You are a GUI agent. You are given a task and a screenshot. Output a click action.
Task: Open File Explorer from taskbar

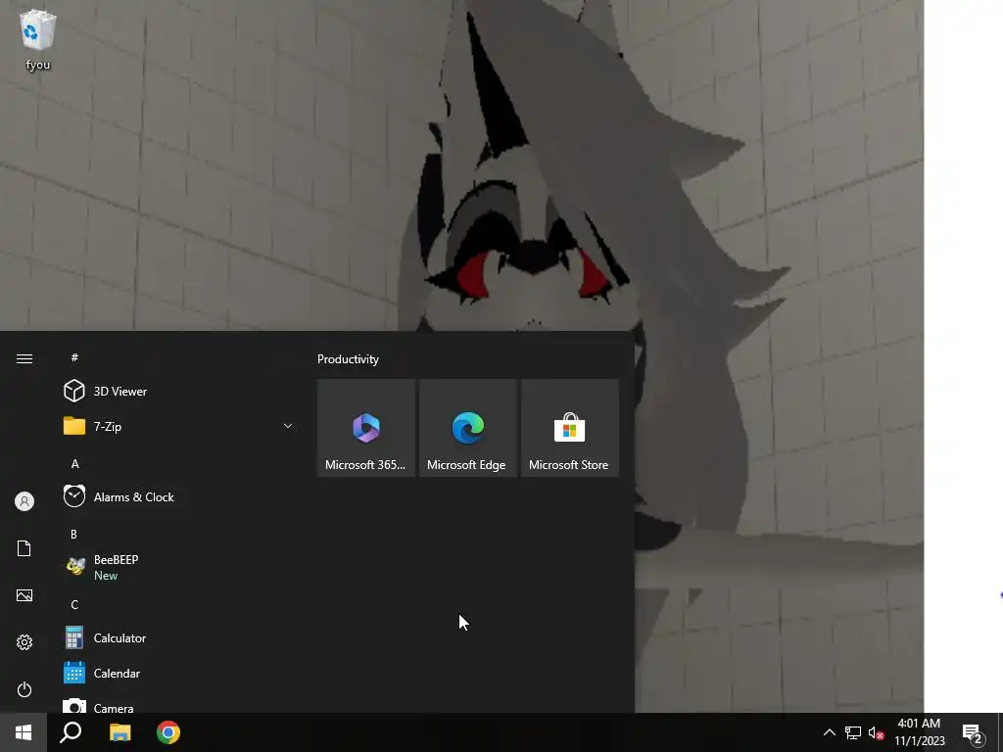(119, 732)
